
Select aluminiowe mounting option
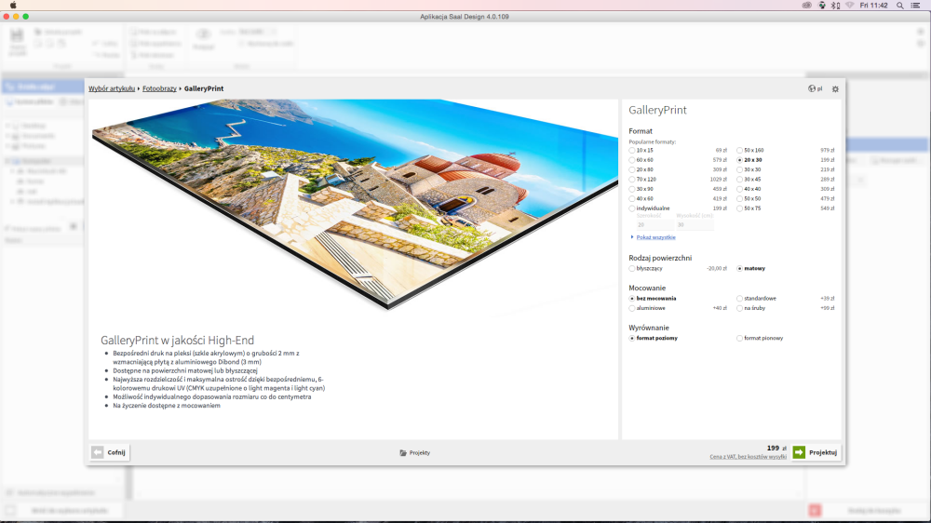coord(632,308)
